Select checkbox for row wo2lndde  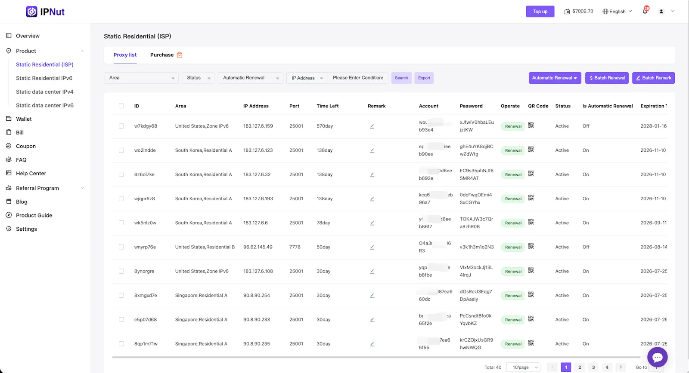coord(121,150)
